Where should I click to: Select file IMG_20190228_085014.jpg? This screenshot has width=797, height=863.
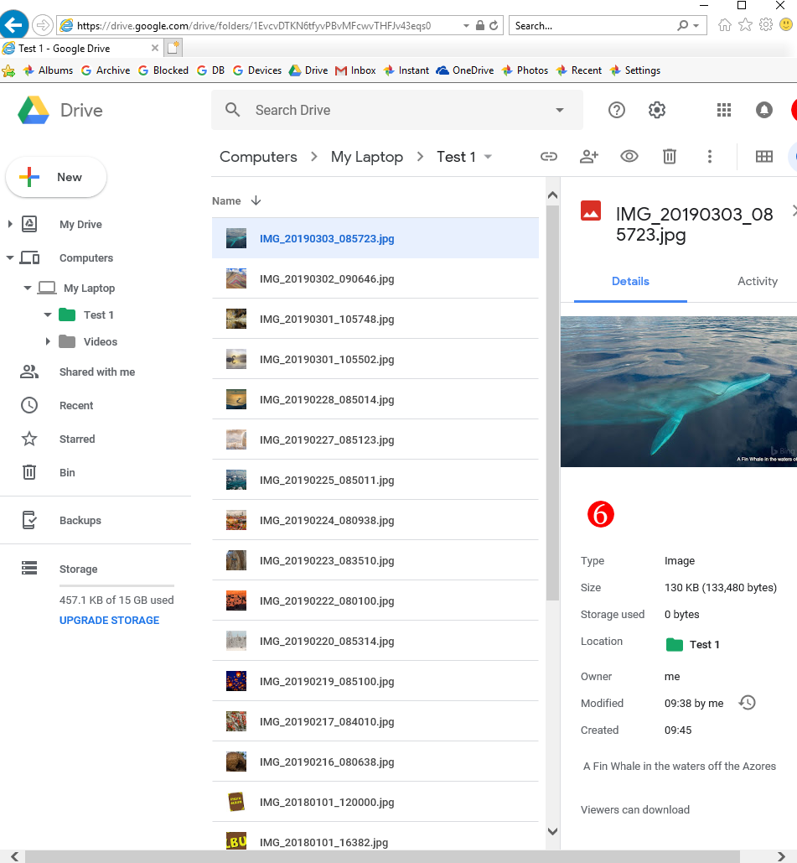click(375, 399)
